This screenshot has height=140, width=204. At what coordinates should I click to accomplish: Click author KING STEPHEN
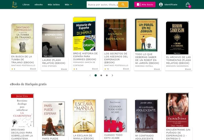coord(49,66)
